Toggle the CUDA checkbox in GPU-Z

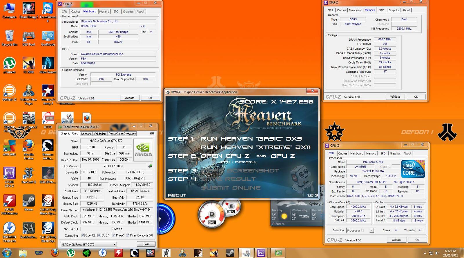coord(99,235)
